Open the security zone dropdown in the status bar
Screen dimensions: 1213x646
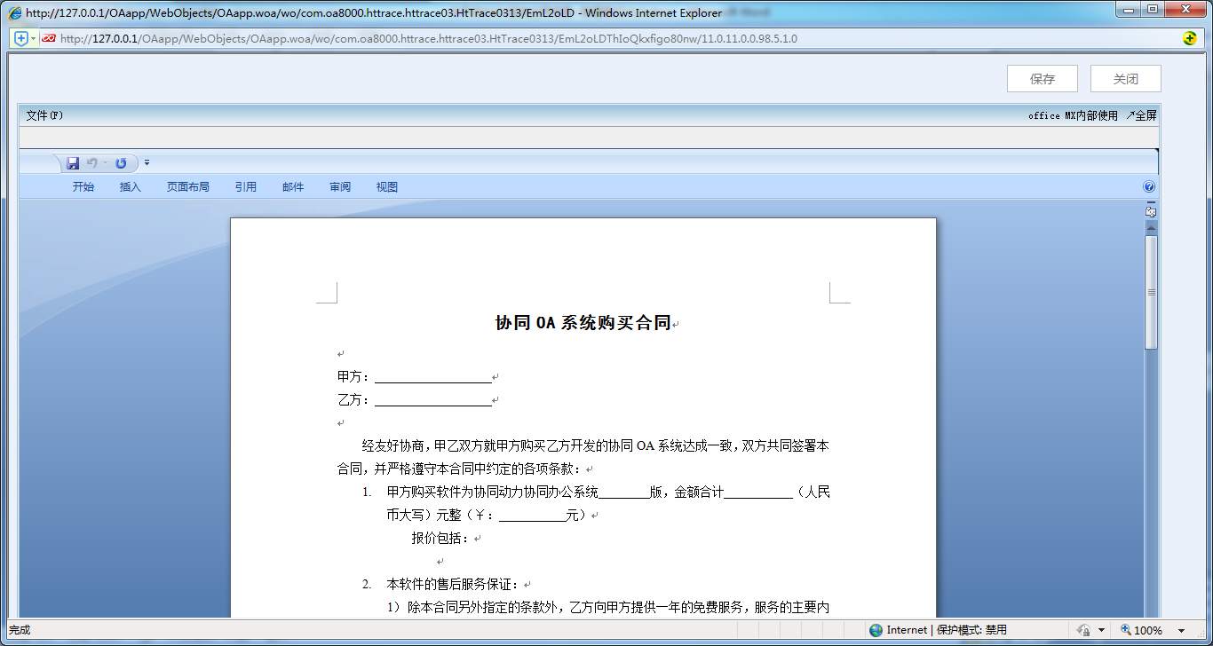click(x=1101, y=630)
